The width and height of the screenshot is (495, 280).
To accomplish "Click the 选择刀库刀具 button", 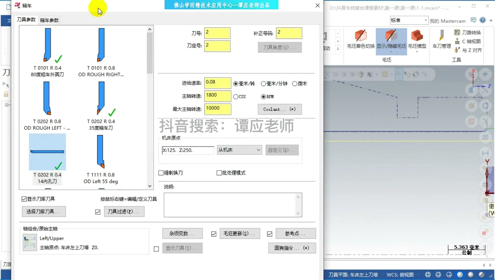I will pyautogui.click(x=44, y=212).
